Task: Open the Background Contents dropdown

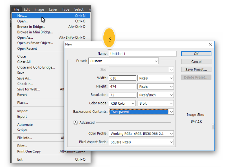Action: pyautogui.click(x=141, y=112)
